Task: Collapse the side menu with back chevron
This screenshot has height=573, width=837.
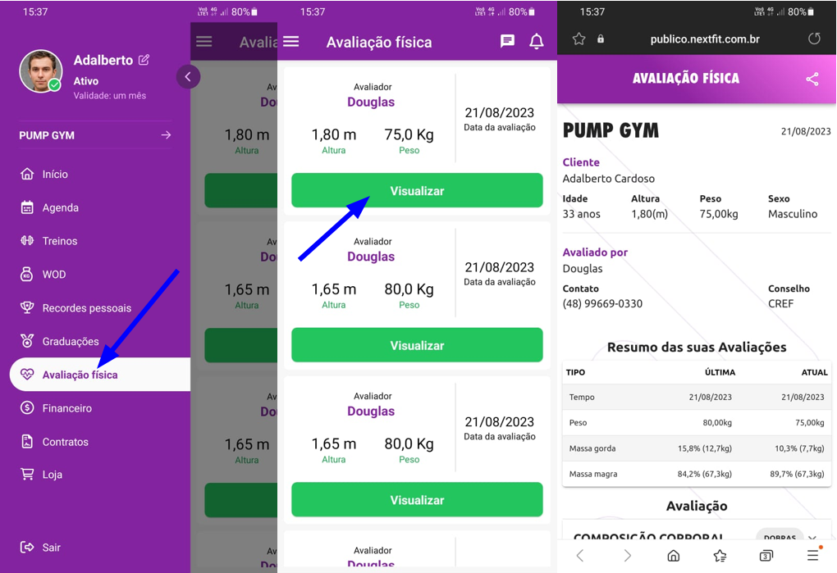Action: point(188,77)
